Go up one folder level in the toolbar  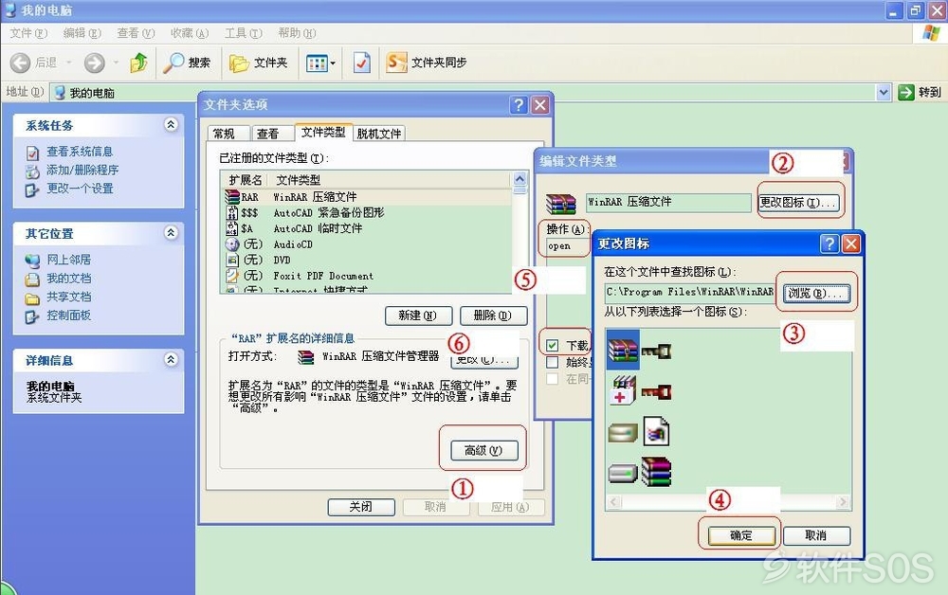click(x=138, y=63)
